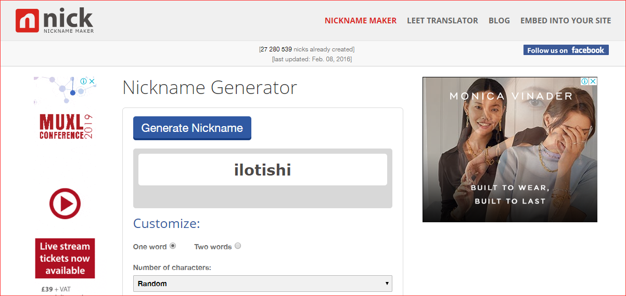Screen dimensions: 626x296
Task: Click the red play button in left ad
Action: pyautogui.click(x=65, y=204)
